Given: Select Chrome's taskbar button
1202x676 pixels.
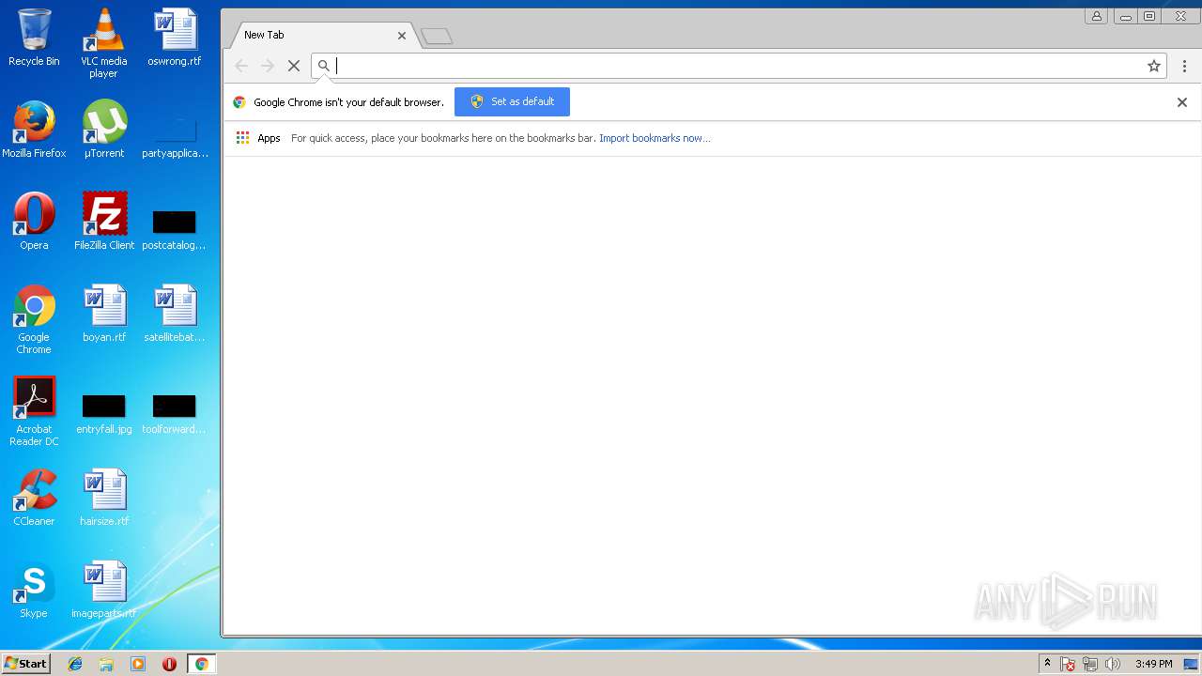Looking at the screenshot, I should [201, 664].
